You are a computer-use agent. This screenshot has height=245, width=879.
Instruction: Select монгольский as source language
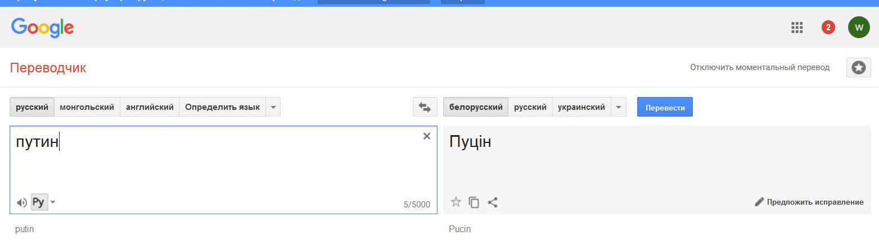[87, 107]
